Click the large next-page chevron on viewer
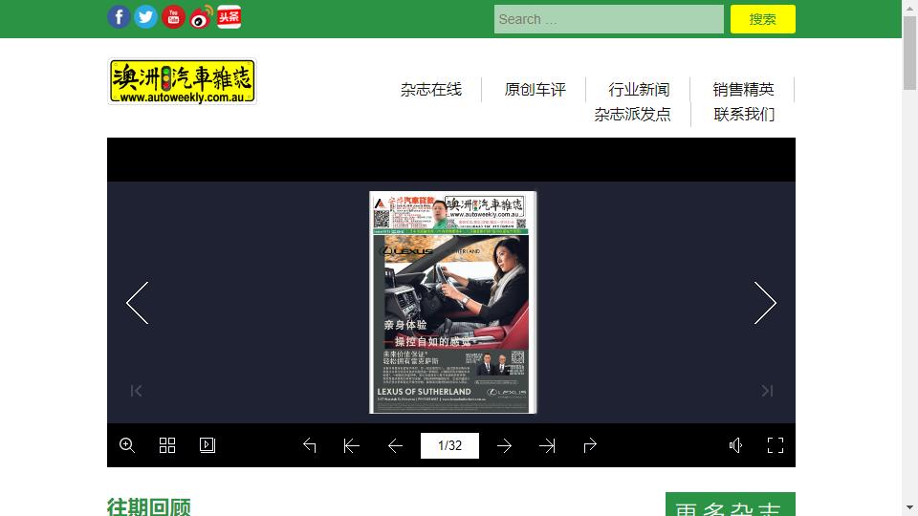This screenshot has width=918, height=516. [x=765, y=303]
